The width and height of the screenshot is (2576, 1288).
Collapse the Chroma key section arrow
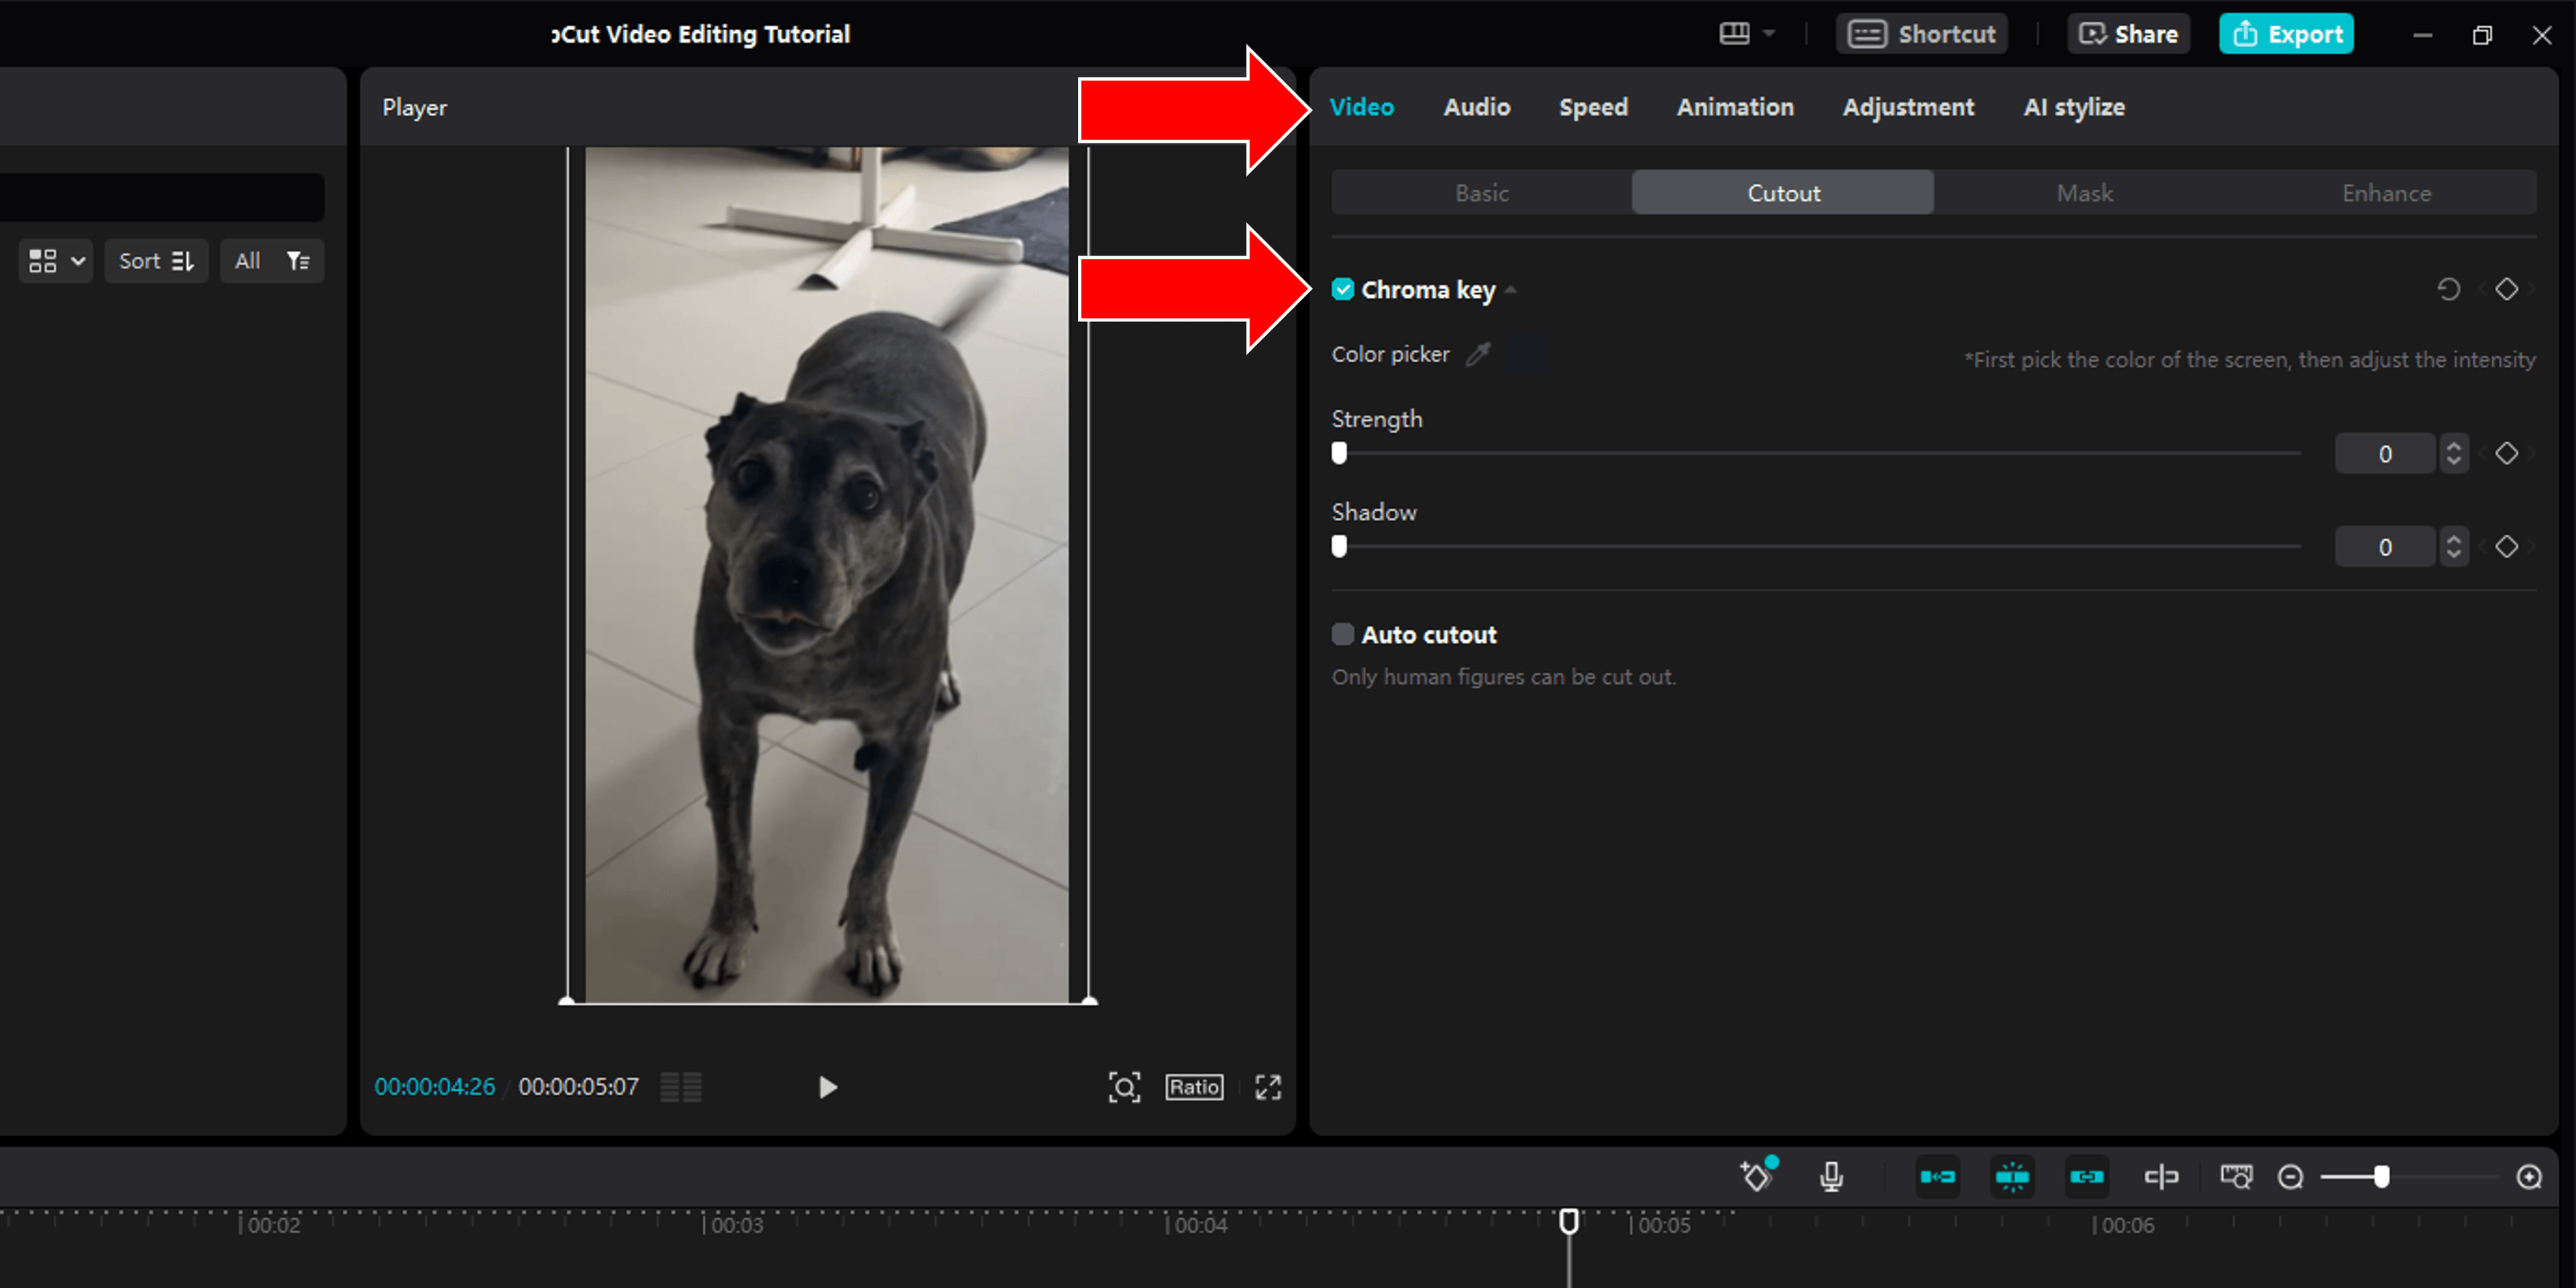point(1511,291)
